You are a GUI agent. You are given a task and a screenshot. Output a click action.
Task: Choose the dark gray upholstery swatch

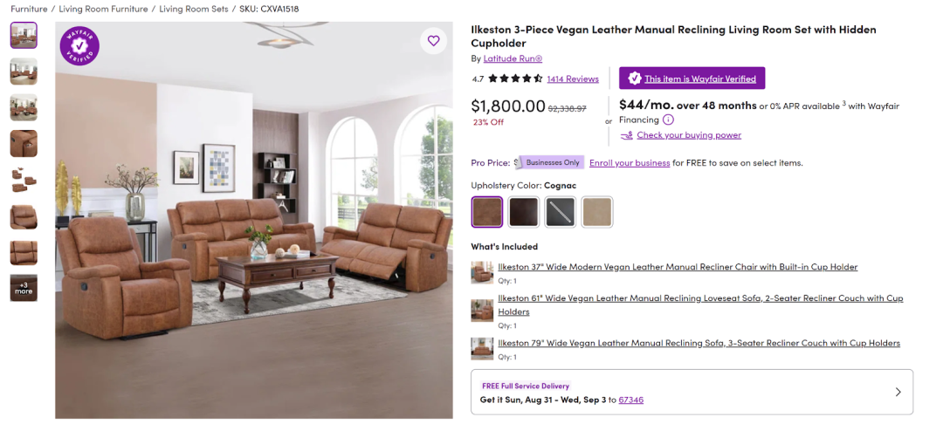(x=560, y=212)
